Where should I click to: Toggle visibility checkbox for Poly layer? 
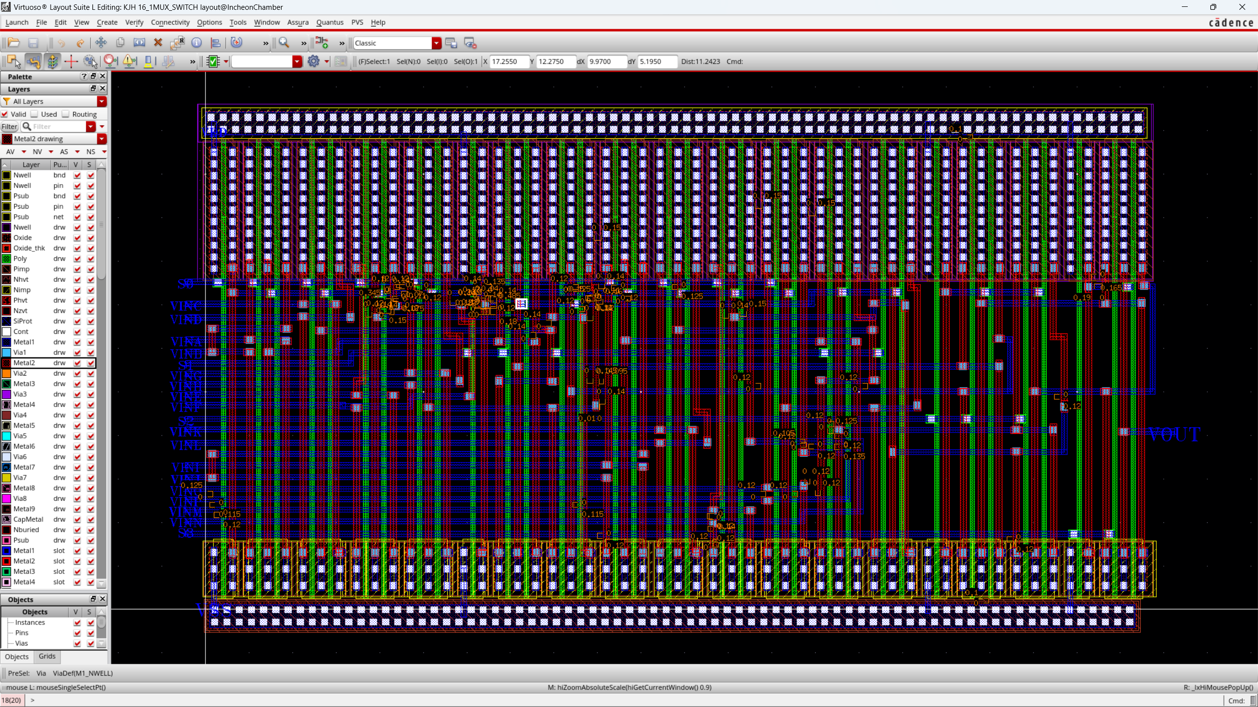pyautogui.click(x=77, y=259)
